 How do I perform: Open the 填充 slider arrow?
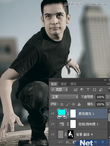tap(108, 104)
